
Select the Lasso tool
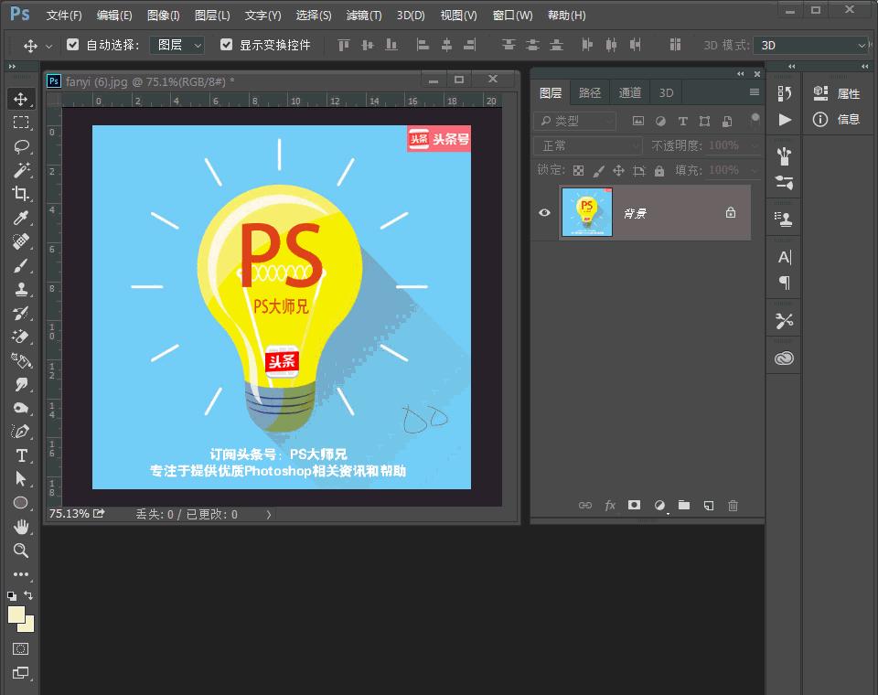click(x=21, y=146)
